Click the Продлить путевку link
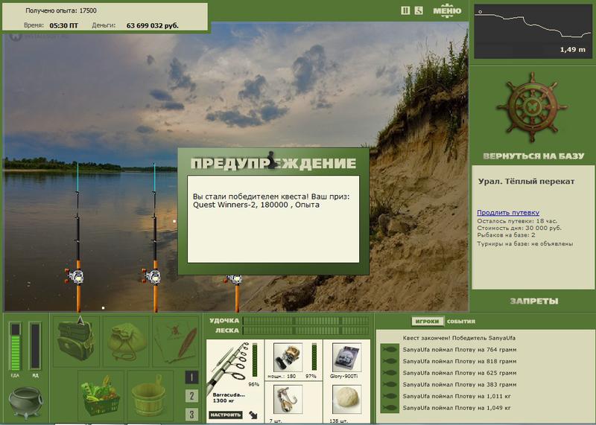 (x=508, y=213)
